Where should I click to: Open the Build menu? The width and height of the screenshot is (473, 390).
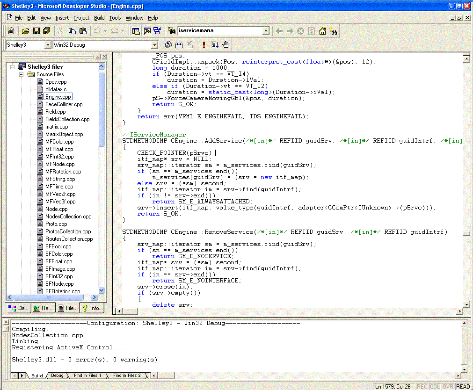click(x=99, y=18)
